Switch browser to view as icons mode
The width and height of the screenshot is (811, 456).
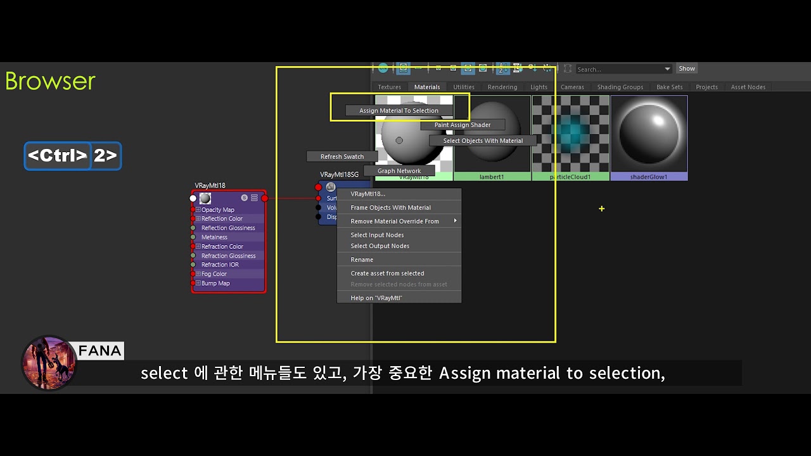tap(403, 68)
